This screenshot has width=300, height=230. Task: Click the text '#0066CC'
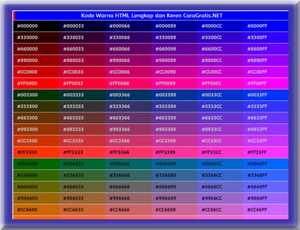[x=212, y=164]
